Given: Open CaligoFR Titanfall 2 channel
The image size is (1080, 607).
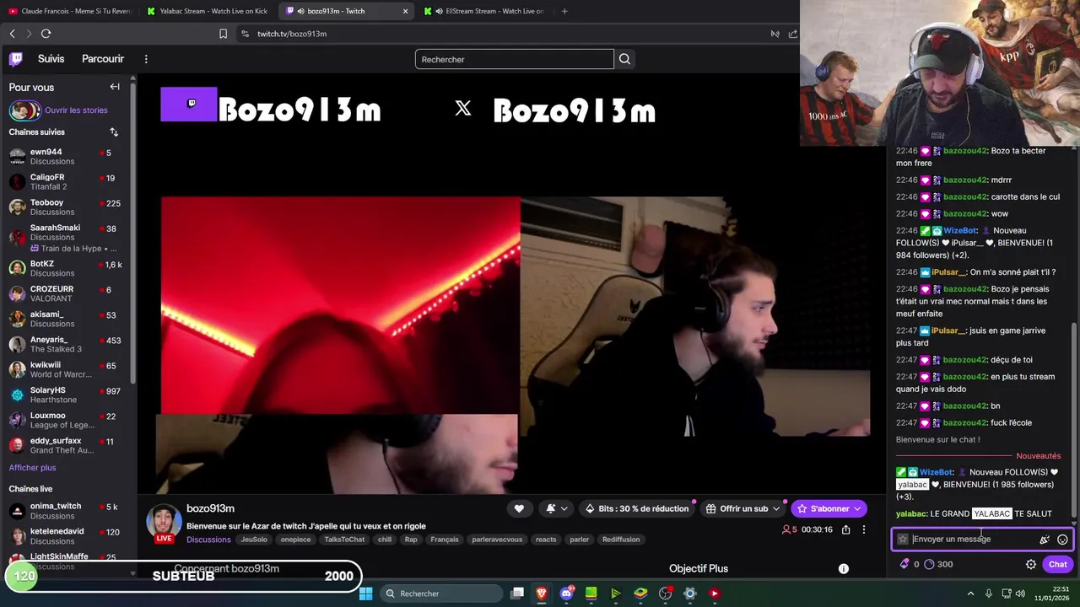Looking at the screenshot, I should (x=67, y=182).
